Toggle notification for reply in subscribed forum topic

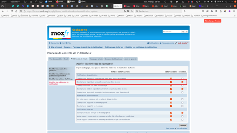pyautogui.click(x=171, y=92)
